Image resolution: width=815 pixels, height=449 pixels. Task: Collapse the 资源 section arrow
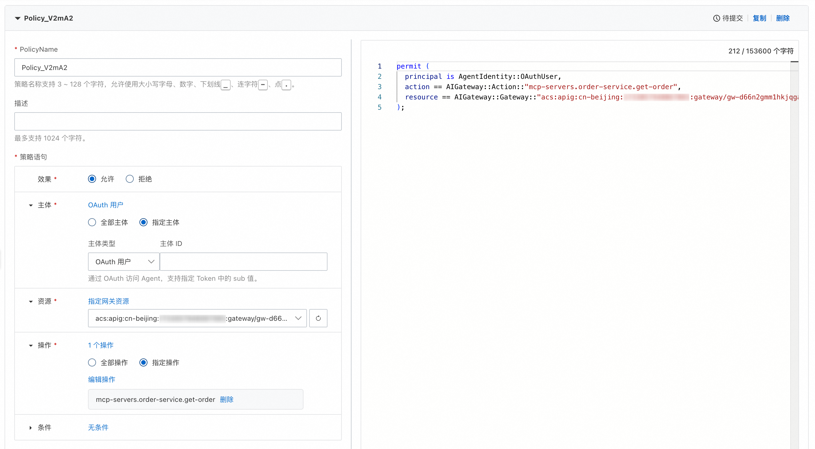(31, 301)
